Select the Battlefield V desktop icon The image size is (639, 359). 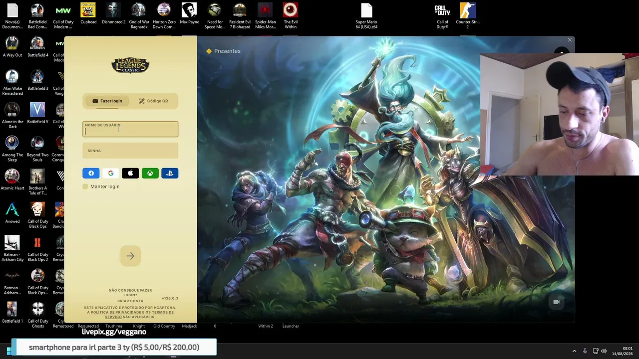pyautogui.click(x=37, y=114)
